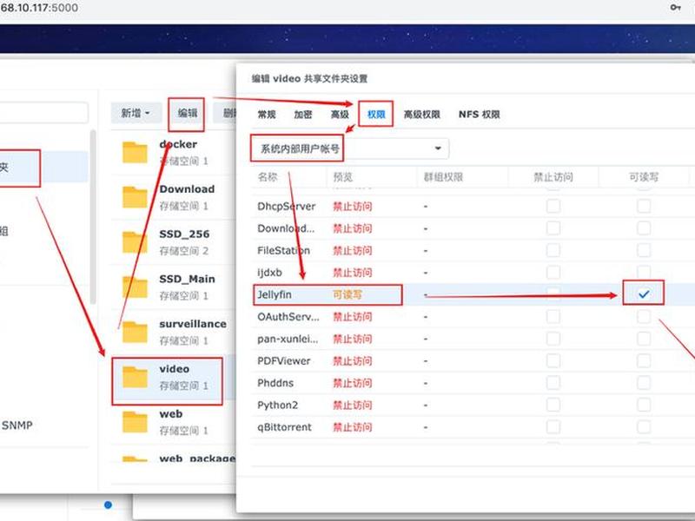Click the 预览 column header
This screenshot has height=521, width=695.
click(342, 177)
